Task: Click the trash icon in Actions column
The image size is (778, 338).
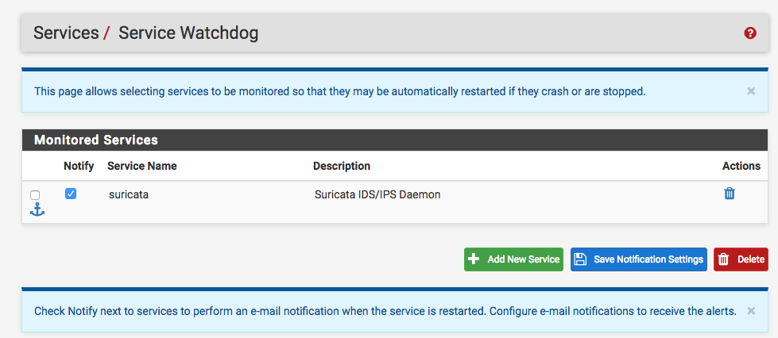Action: click(x=729, y=194)
